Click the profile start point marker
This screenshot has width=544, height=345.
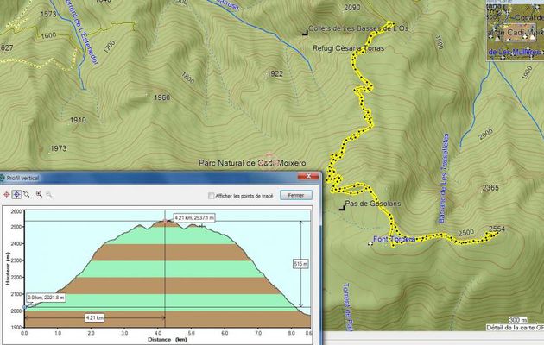click(25, 307)
